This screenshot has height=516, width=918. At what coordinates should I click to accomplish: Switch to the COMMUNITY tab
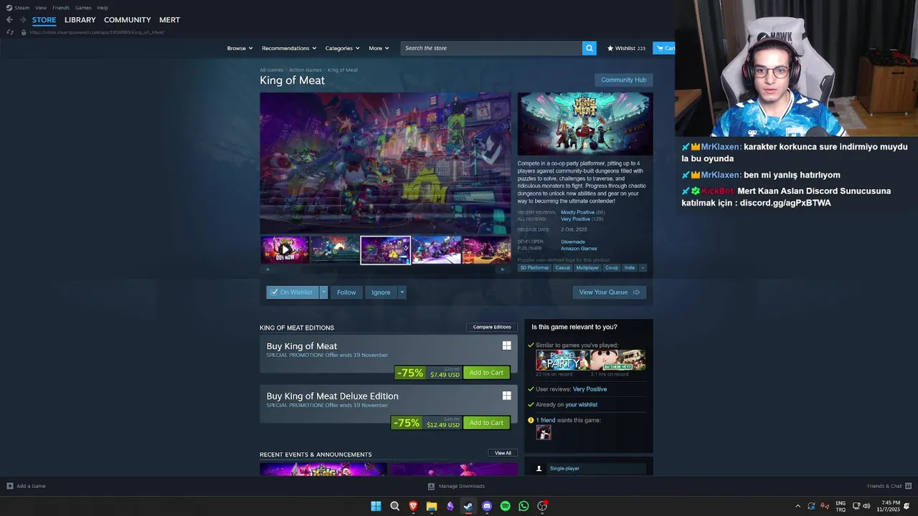(x=127, y=20)
